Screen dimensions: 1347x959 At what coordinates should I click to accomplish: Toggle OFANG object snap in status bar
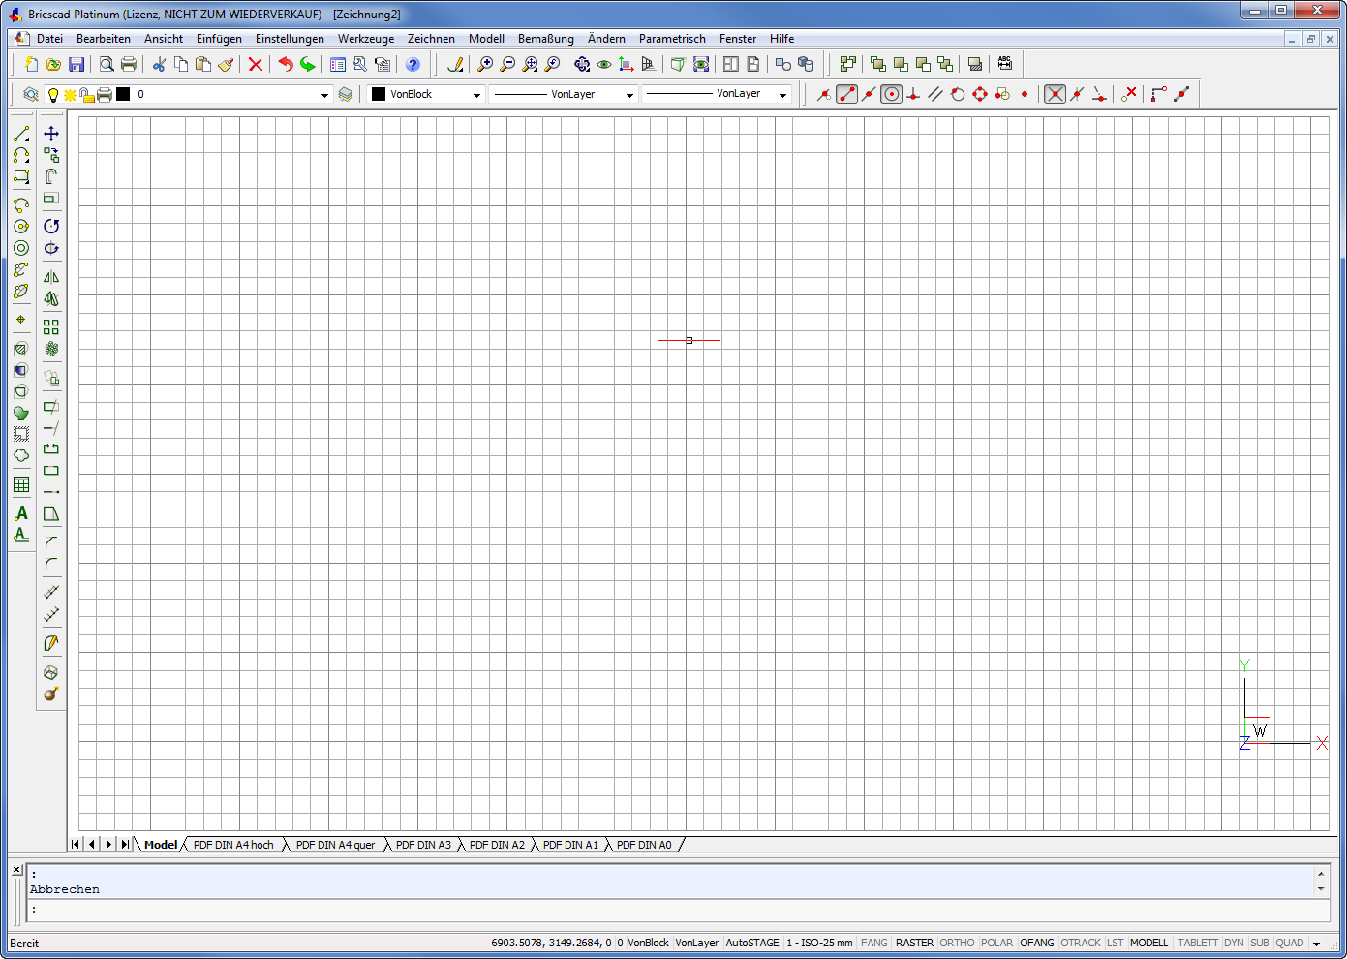coord(1036,943)
